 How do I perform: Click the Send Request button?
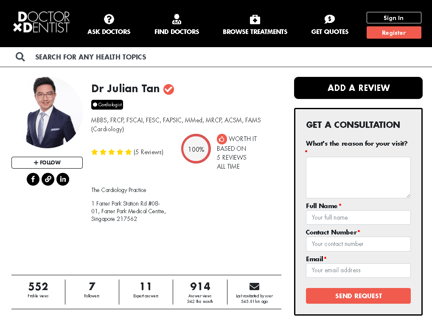click(x=358, y=296)
